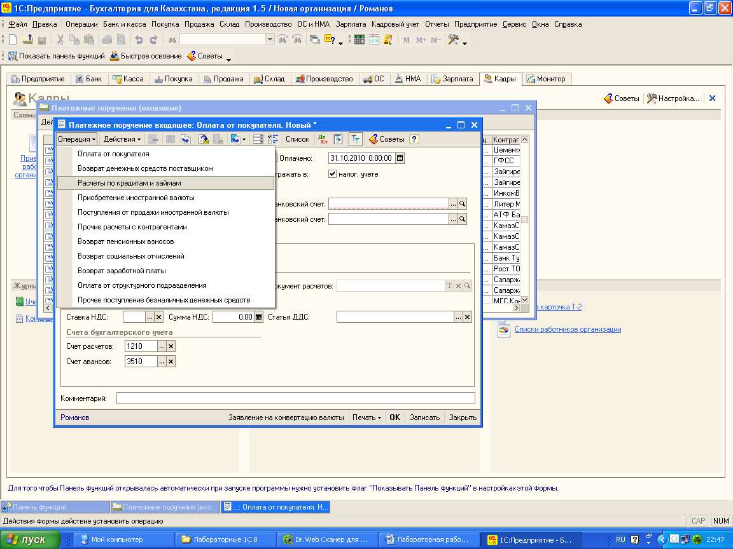Click the Open file icon in main toolbar

point(27,40)
